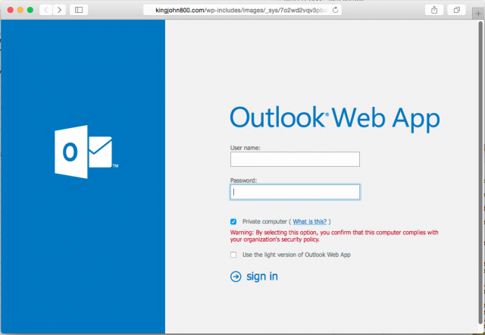Click the sign in arrow circle icon
485x335 pixels.
[x=236, y=276]
